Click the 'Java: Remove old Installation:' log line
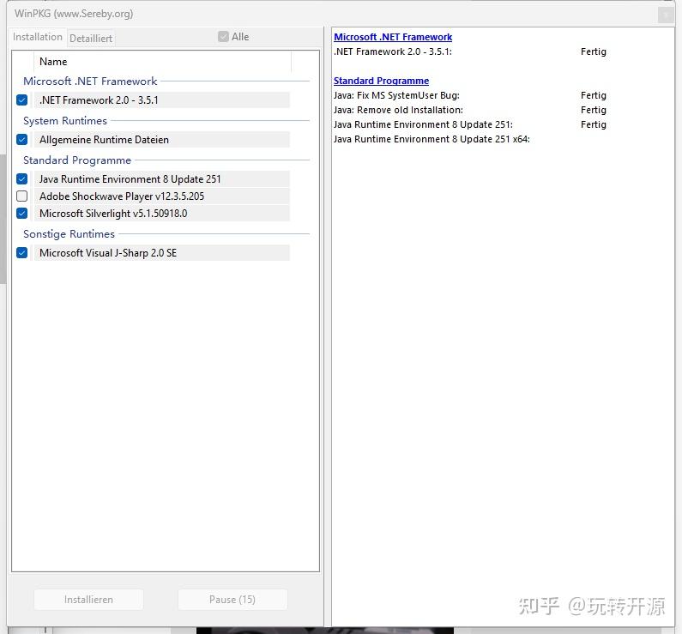Screen dimensions: 682x634 point(398,110)
